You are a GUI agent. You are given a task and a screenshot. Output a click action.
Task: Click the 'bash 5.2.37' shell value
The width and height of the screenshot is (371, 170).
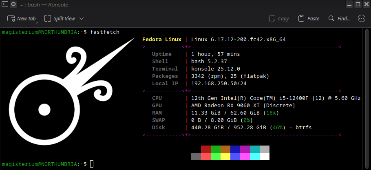click(209, 62)
